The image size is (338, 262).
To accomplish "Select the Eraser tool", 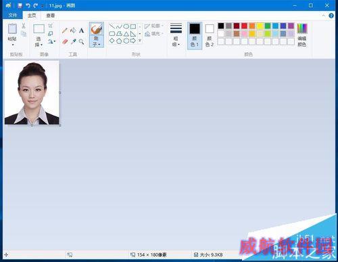I will click(65, 41).
